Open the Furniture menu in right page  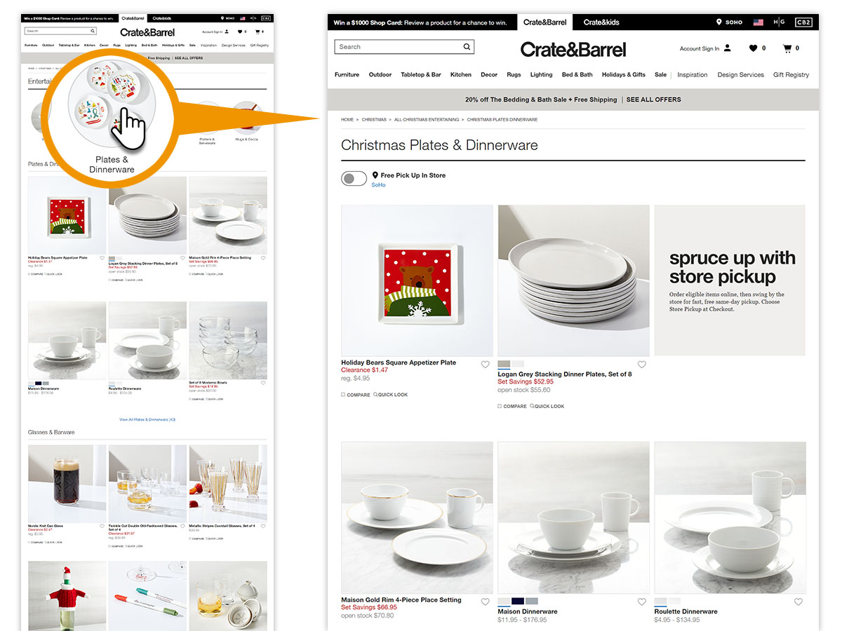click(x=347, y=74)
